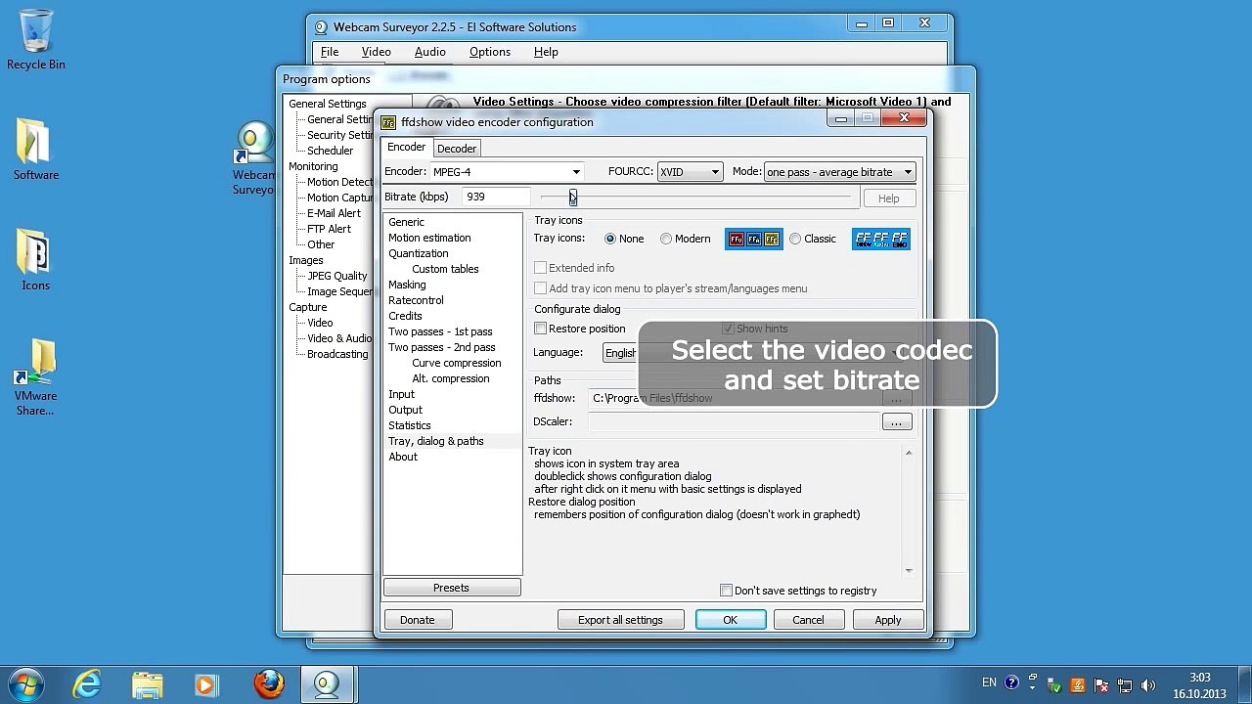Select Quantization in settings list

[x=418, y=253]
